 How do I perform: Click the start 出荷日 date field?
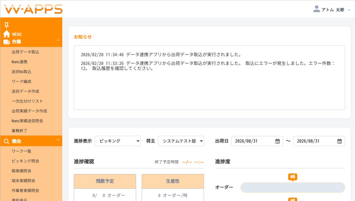257,141
